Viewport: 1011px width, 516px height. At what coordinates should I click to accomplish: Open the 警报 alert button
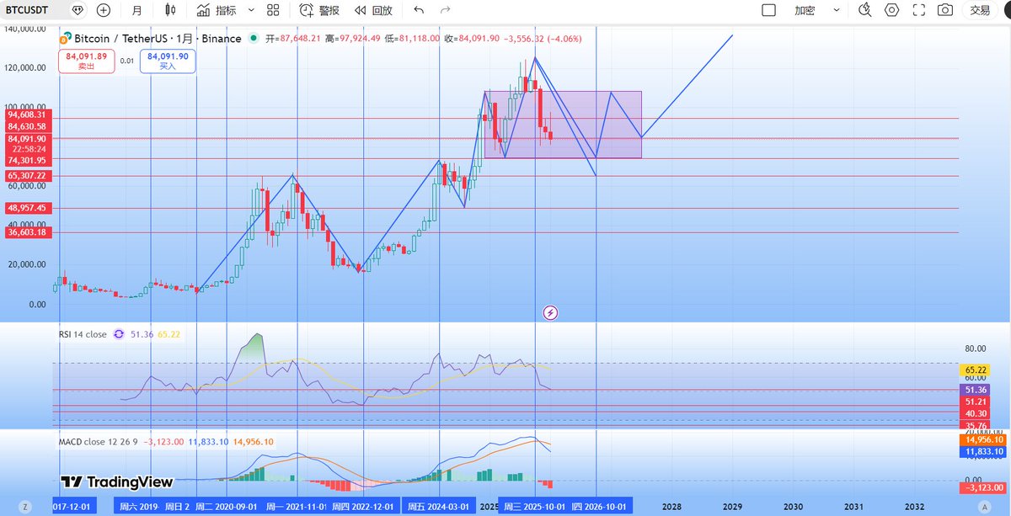pyautogui.click(x=320, y=10)
